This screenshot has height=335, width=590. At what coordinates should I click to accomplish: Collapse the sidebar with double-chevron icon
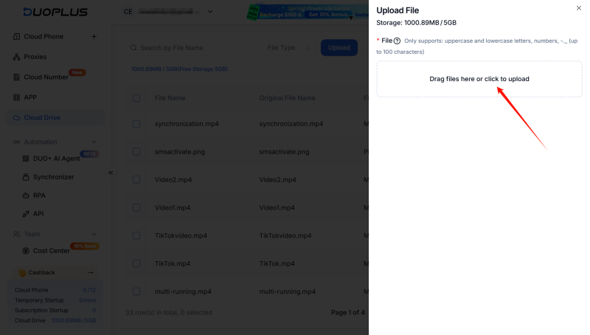pyautogui.click(x=111, y=173)
